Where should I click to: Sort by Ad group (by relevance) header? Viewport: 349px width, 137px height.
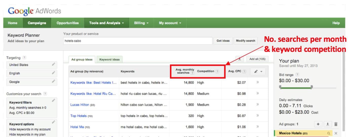[x=87, y=71]
